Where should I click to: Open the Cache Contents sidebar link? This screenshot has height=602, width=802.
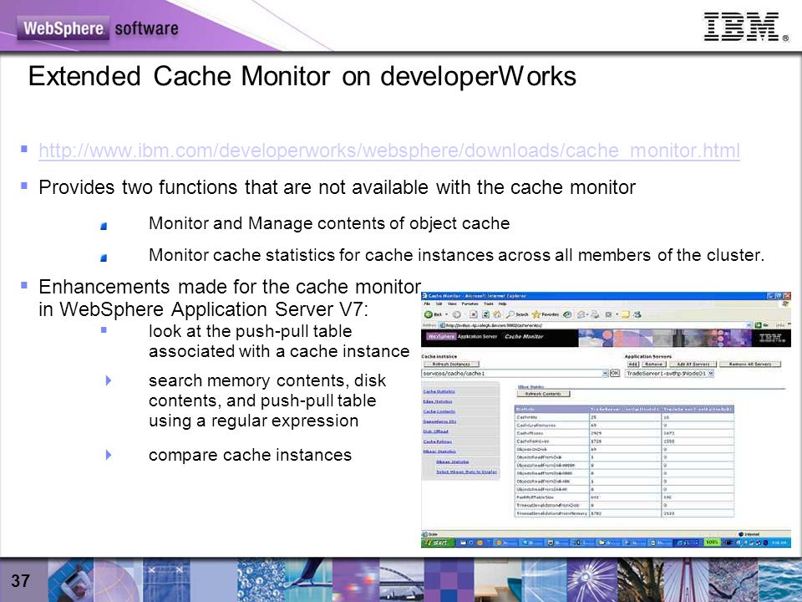pos(439,411)
